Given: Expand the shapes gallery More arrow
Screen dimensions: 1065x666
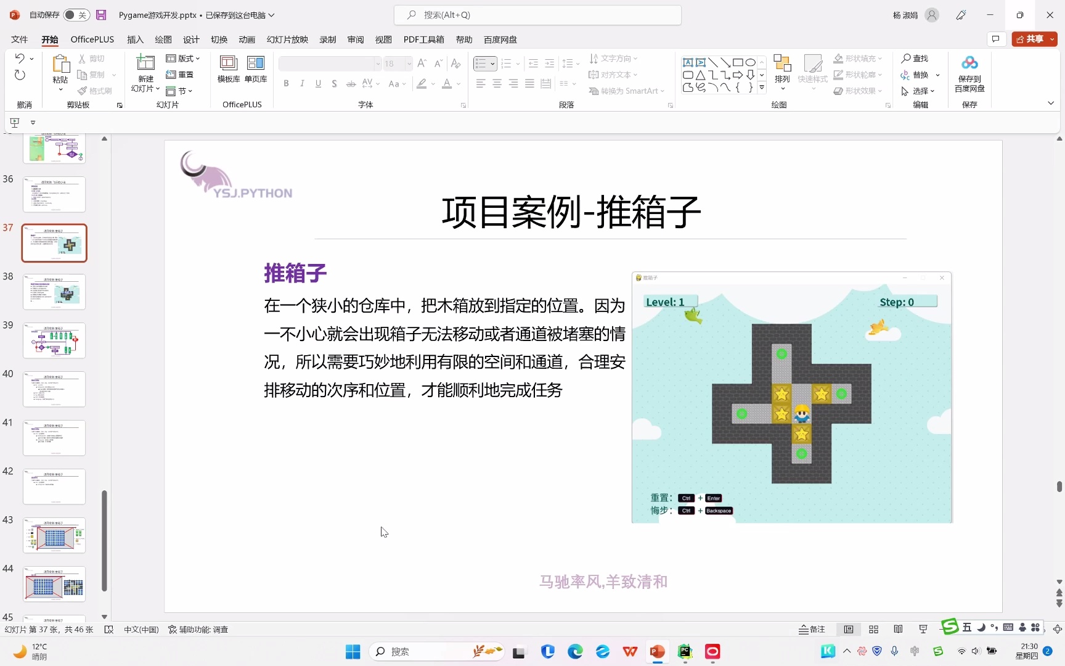Looking at the screenshot, I should [x=762, y=88].
